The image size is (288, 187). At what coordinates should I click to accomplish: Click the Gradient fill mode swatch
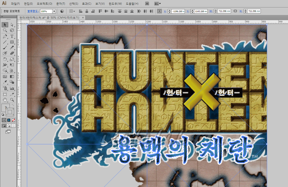click(x=9, y=120)
